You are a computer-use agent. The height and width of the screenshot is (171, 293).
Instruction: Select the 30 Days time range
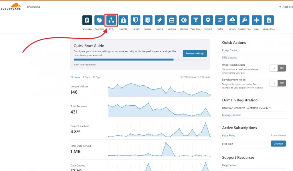(x=96, y=77)
